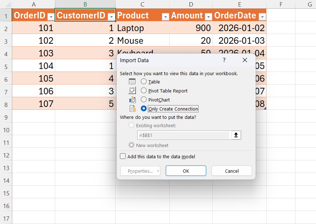Open the Product filter dropdown

pos(165,17)
